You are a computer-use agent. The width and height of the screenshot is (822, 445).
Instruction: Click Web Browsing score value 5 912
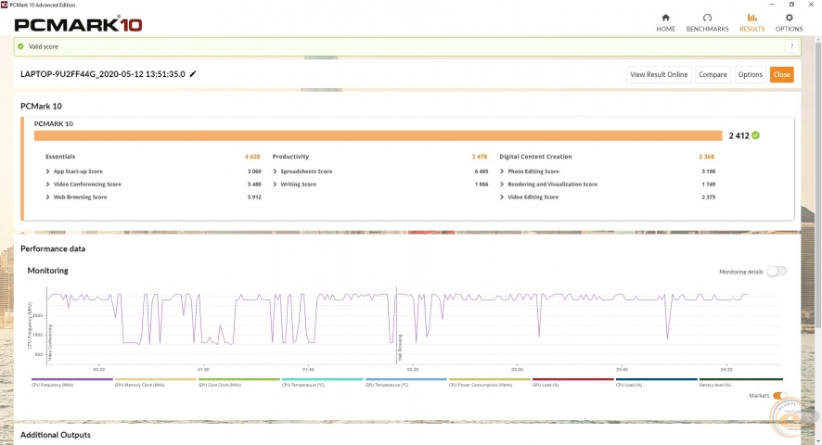pyautogui.click(x=254, y=197)
